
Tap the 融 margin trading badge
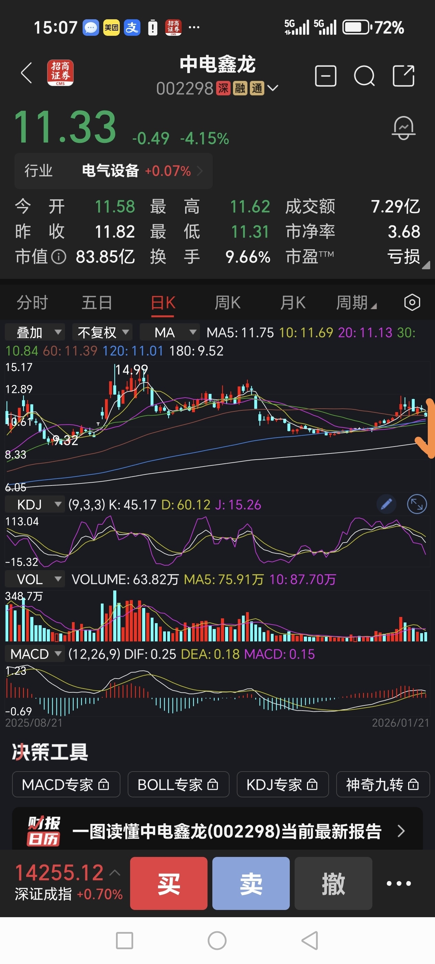coord(240,88)
